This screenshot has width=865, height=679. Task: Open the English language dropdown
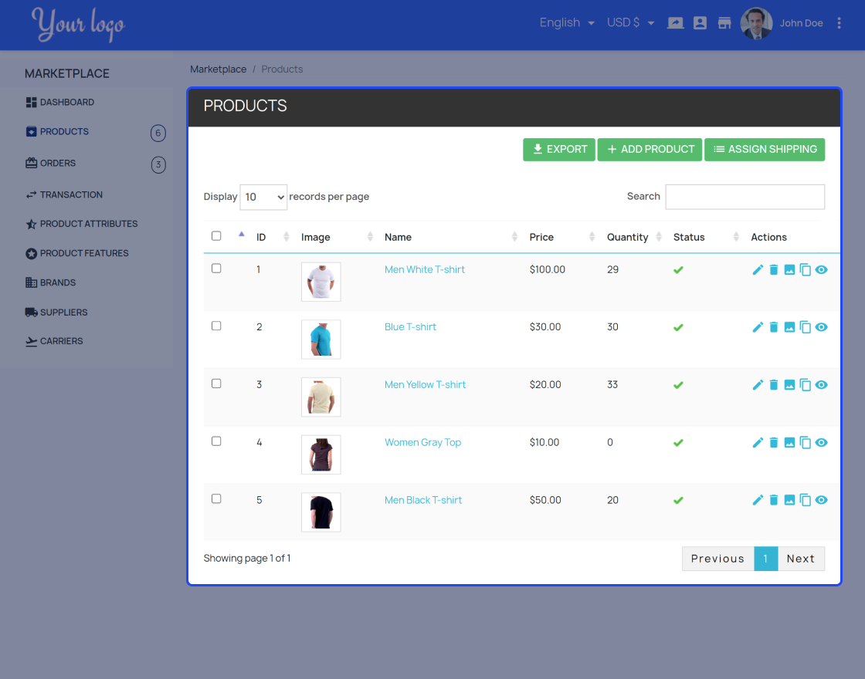567,23
